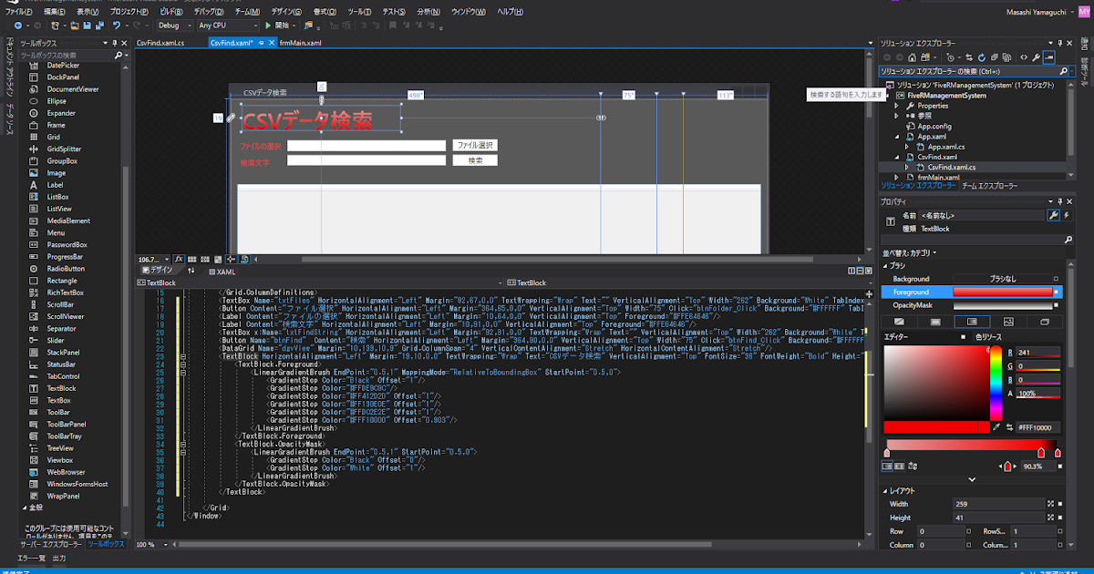
Task: Toggle the show snap grid option in designer toolbar
Action: click(193, 259)
